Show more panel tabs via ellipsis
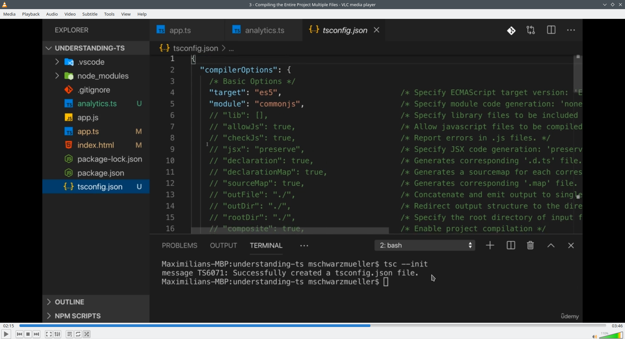625x339 pixels. pos(304,246)
